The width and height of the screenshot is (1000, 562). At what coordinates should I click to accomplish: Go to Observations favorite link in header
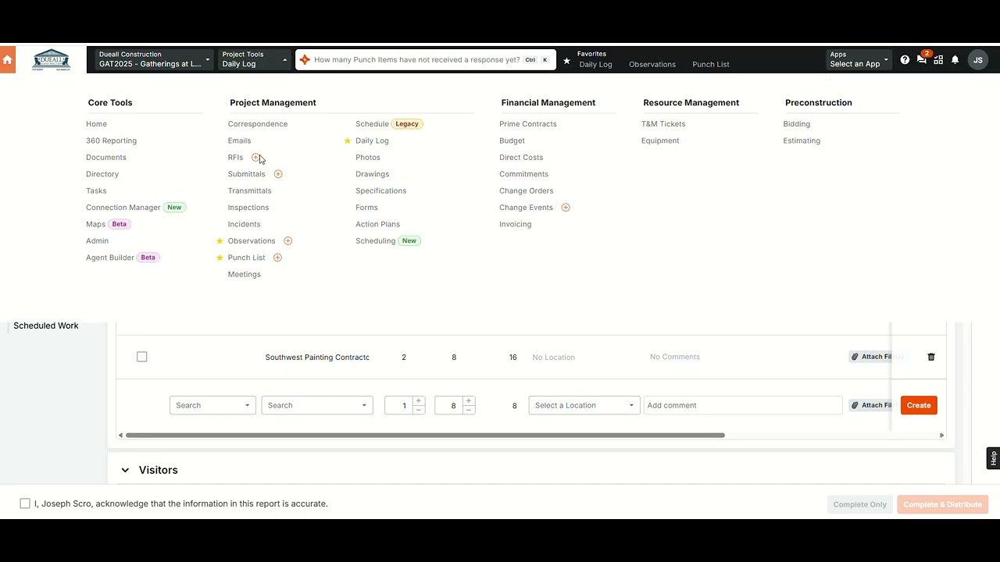(652, 64)
